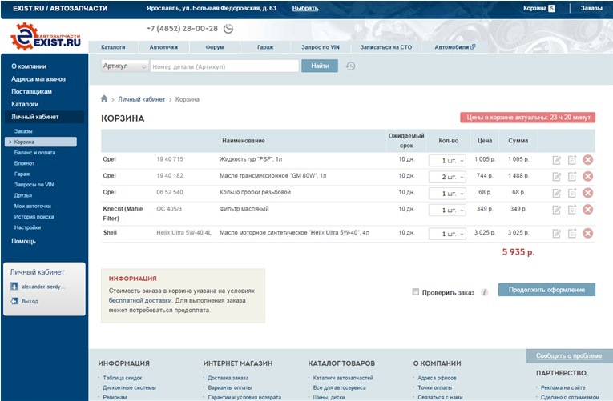Viewport: 613px width, 401px height.
Task: Edit the Opel 19 40 182 row
Action: click(x=557, y=176)
